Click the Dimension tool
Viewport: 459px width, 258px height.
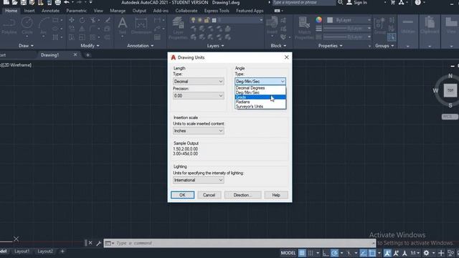pyautogui.click(x=141, y=26)
